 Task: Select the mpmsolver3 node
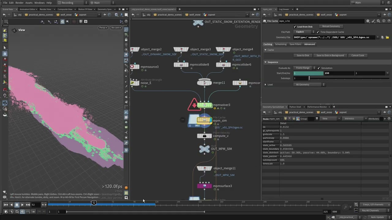click(205, 105)
